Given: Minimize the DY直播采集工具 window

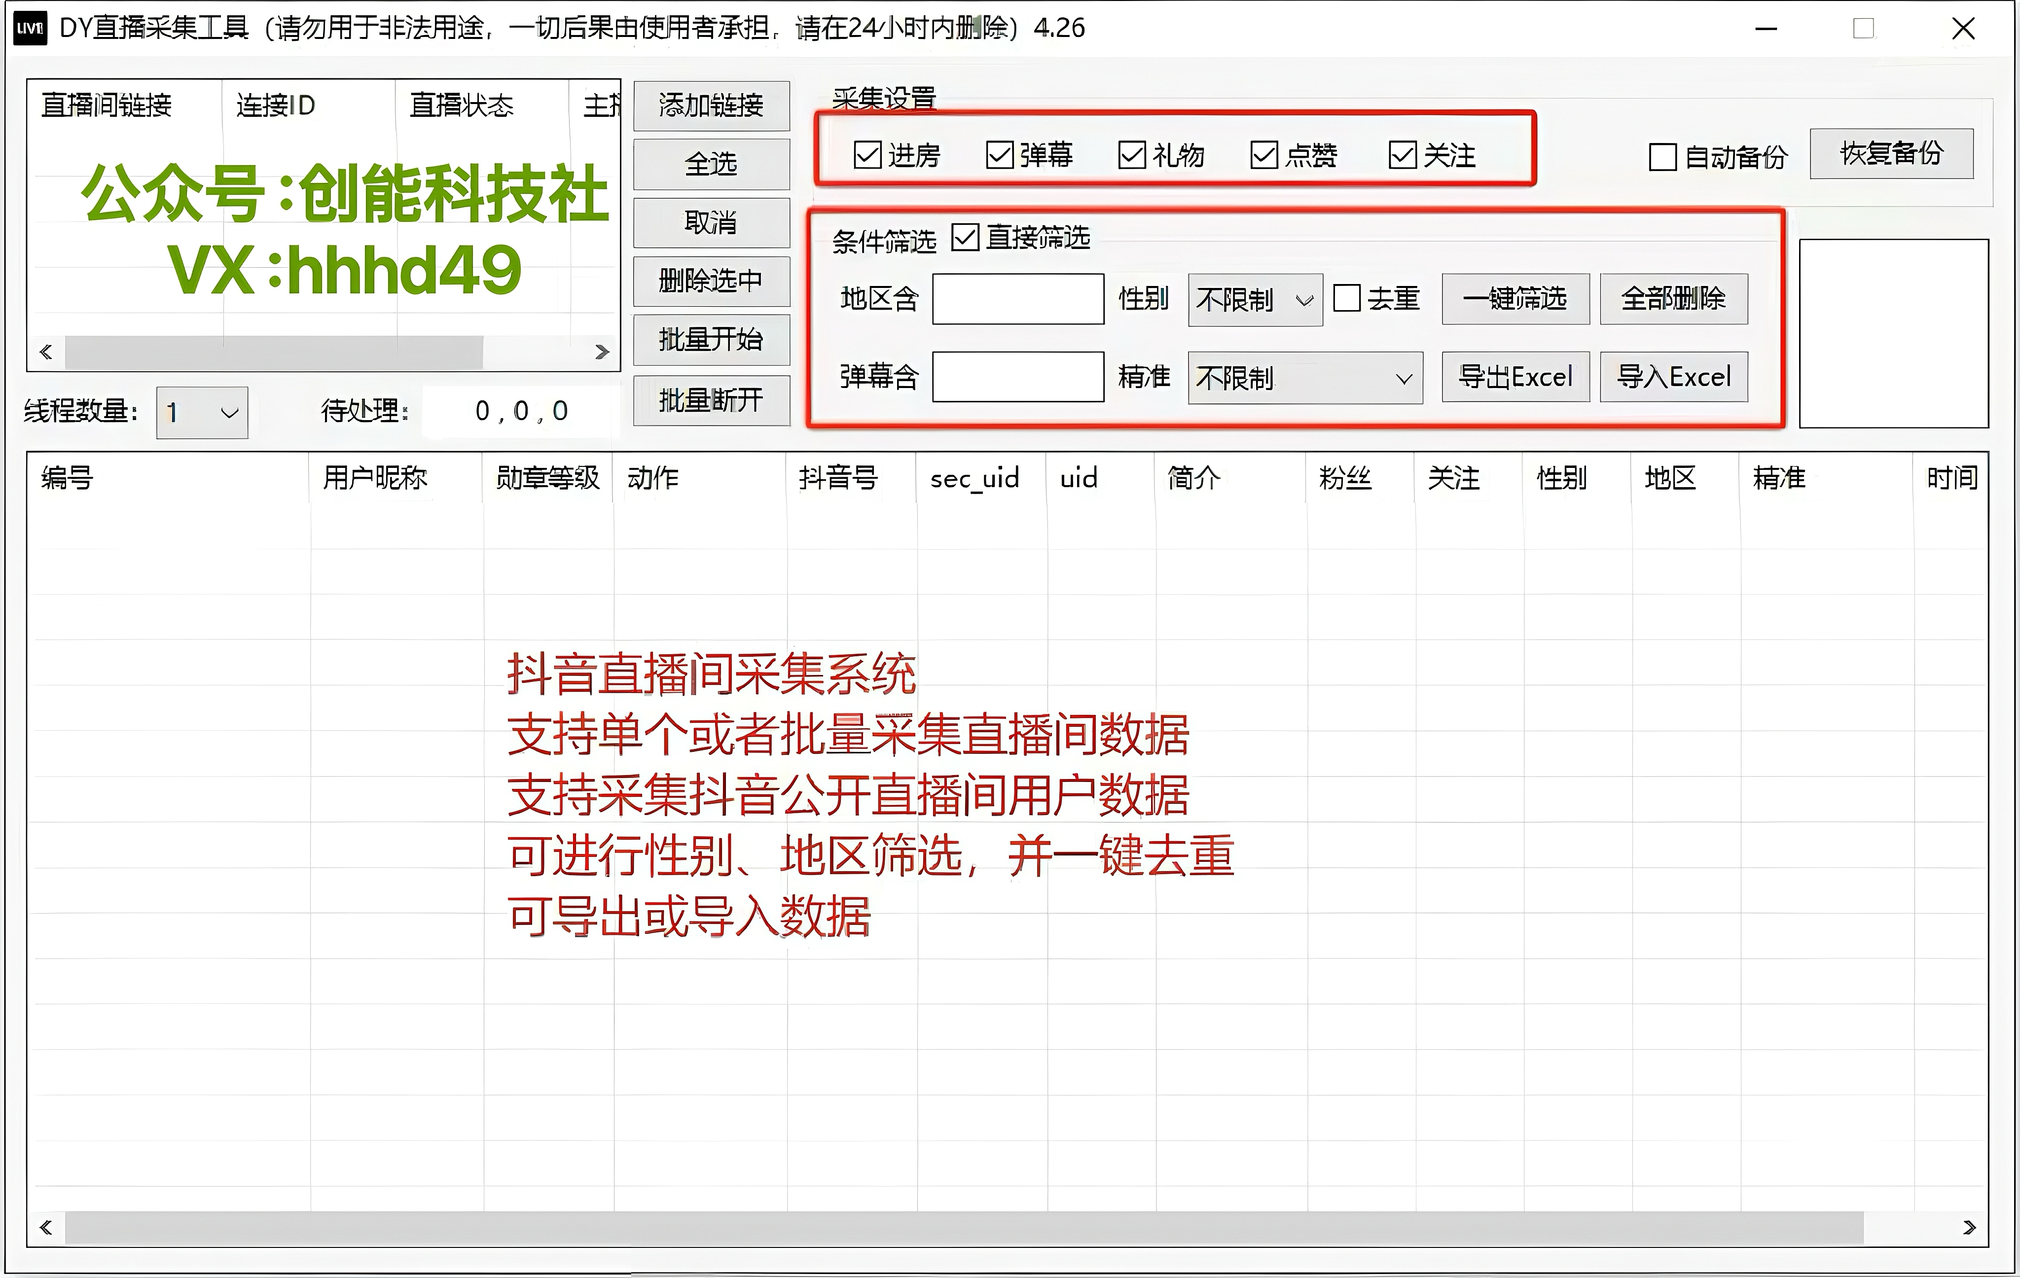Looking at the screenshot, I should 1766,30.
